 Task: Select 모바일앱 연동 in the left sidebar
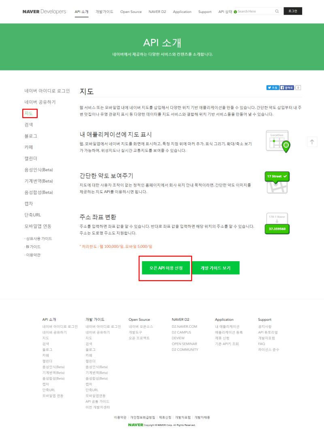pyautogui.click(x=38, y=226)
